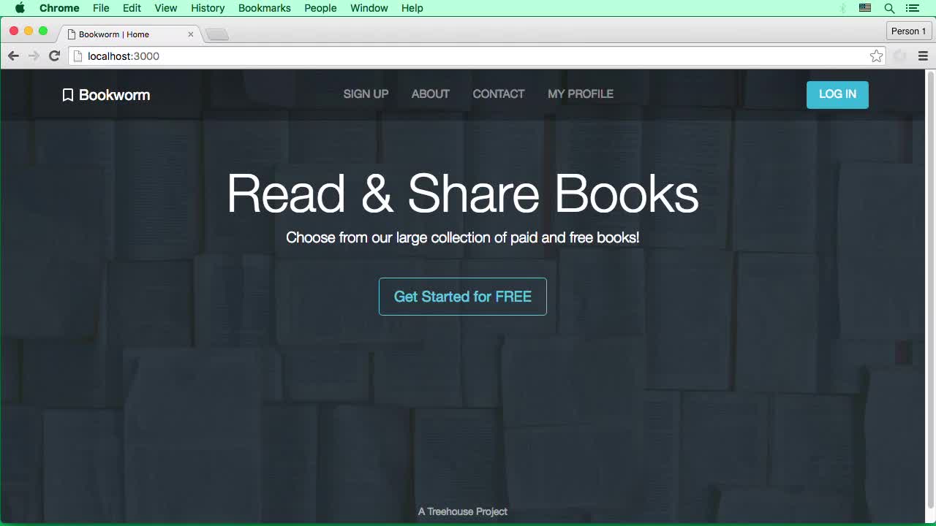Click the 'Read & Share Books' heading
The width and height of the screenshot is (936, 526).
463,194
